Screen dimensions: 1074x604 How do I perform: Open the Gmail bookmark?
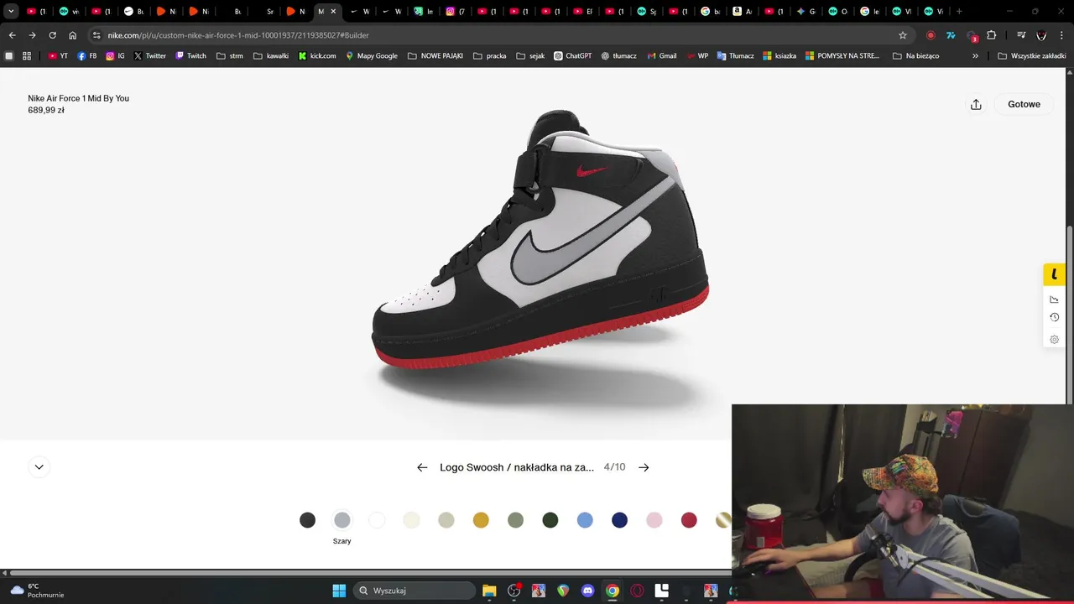pyautogui.click(x=662, y=55)
